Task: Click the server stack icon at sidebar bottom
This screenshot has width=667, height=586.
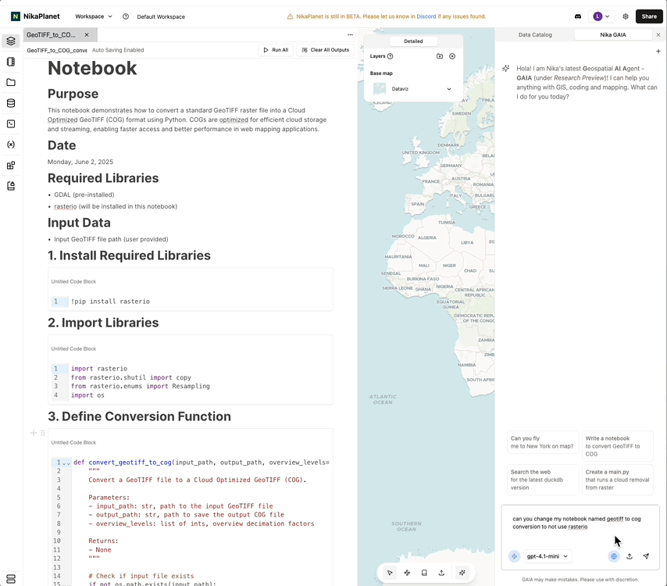Action: tap(11, 579)
